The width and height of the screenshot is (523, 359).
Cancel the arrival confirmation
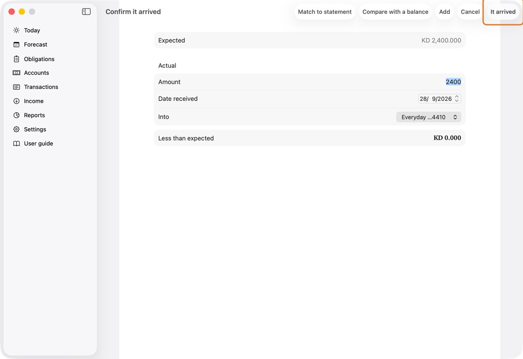[x=470, y=11]
